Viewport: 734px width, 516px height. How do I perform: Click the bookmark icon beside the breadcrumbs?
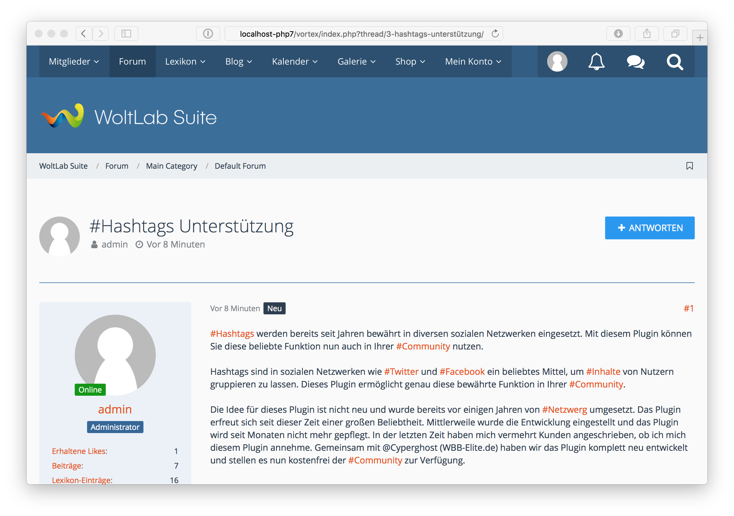tap(689, 166)
